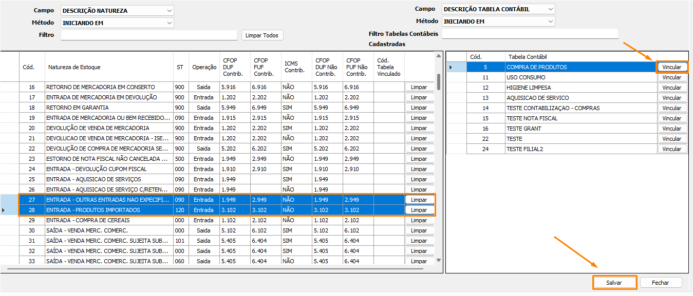Select the TESTE row with code 22

tap(567, 139)
